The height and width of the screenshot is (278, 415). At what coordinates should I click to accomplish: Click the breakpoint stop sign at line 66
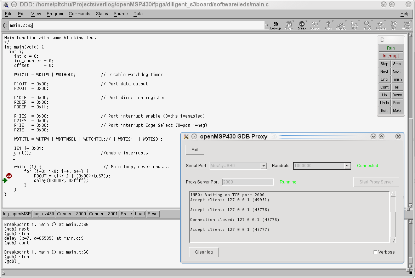[x=9, y=176]
